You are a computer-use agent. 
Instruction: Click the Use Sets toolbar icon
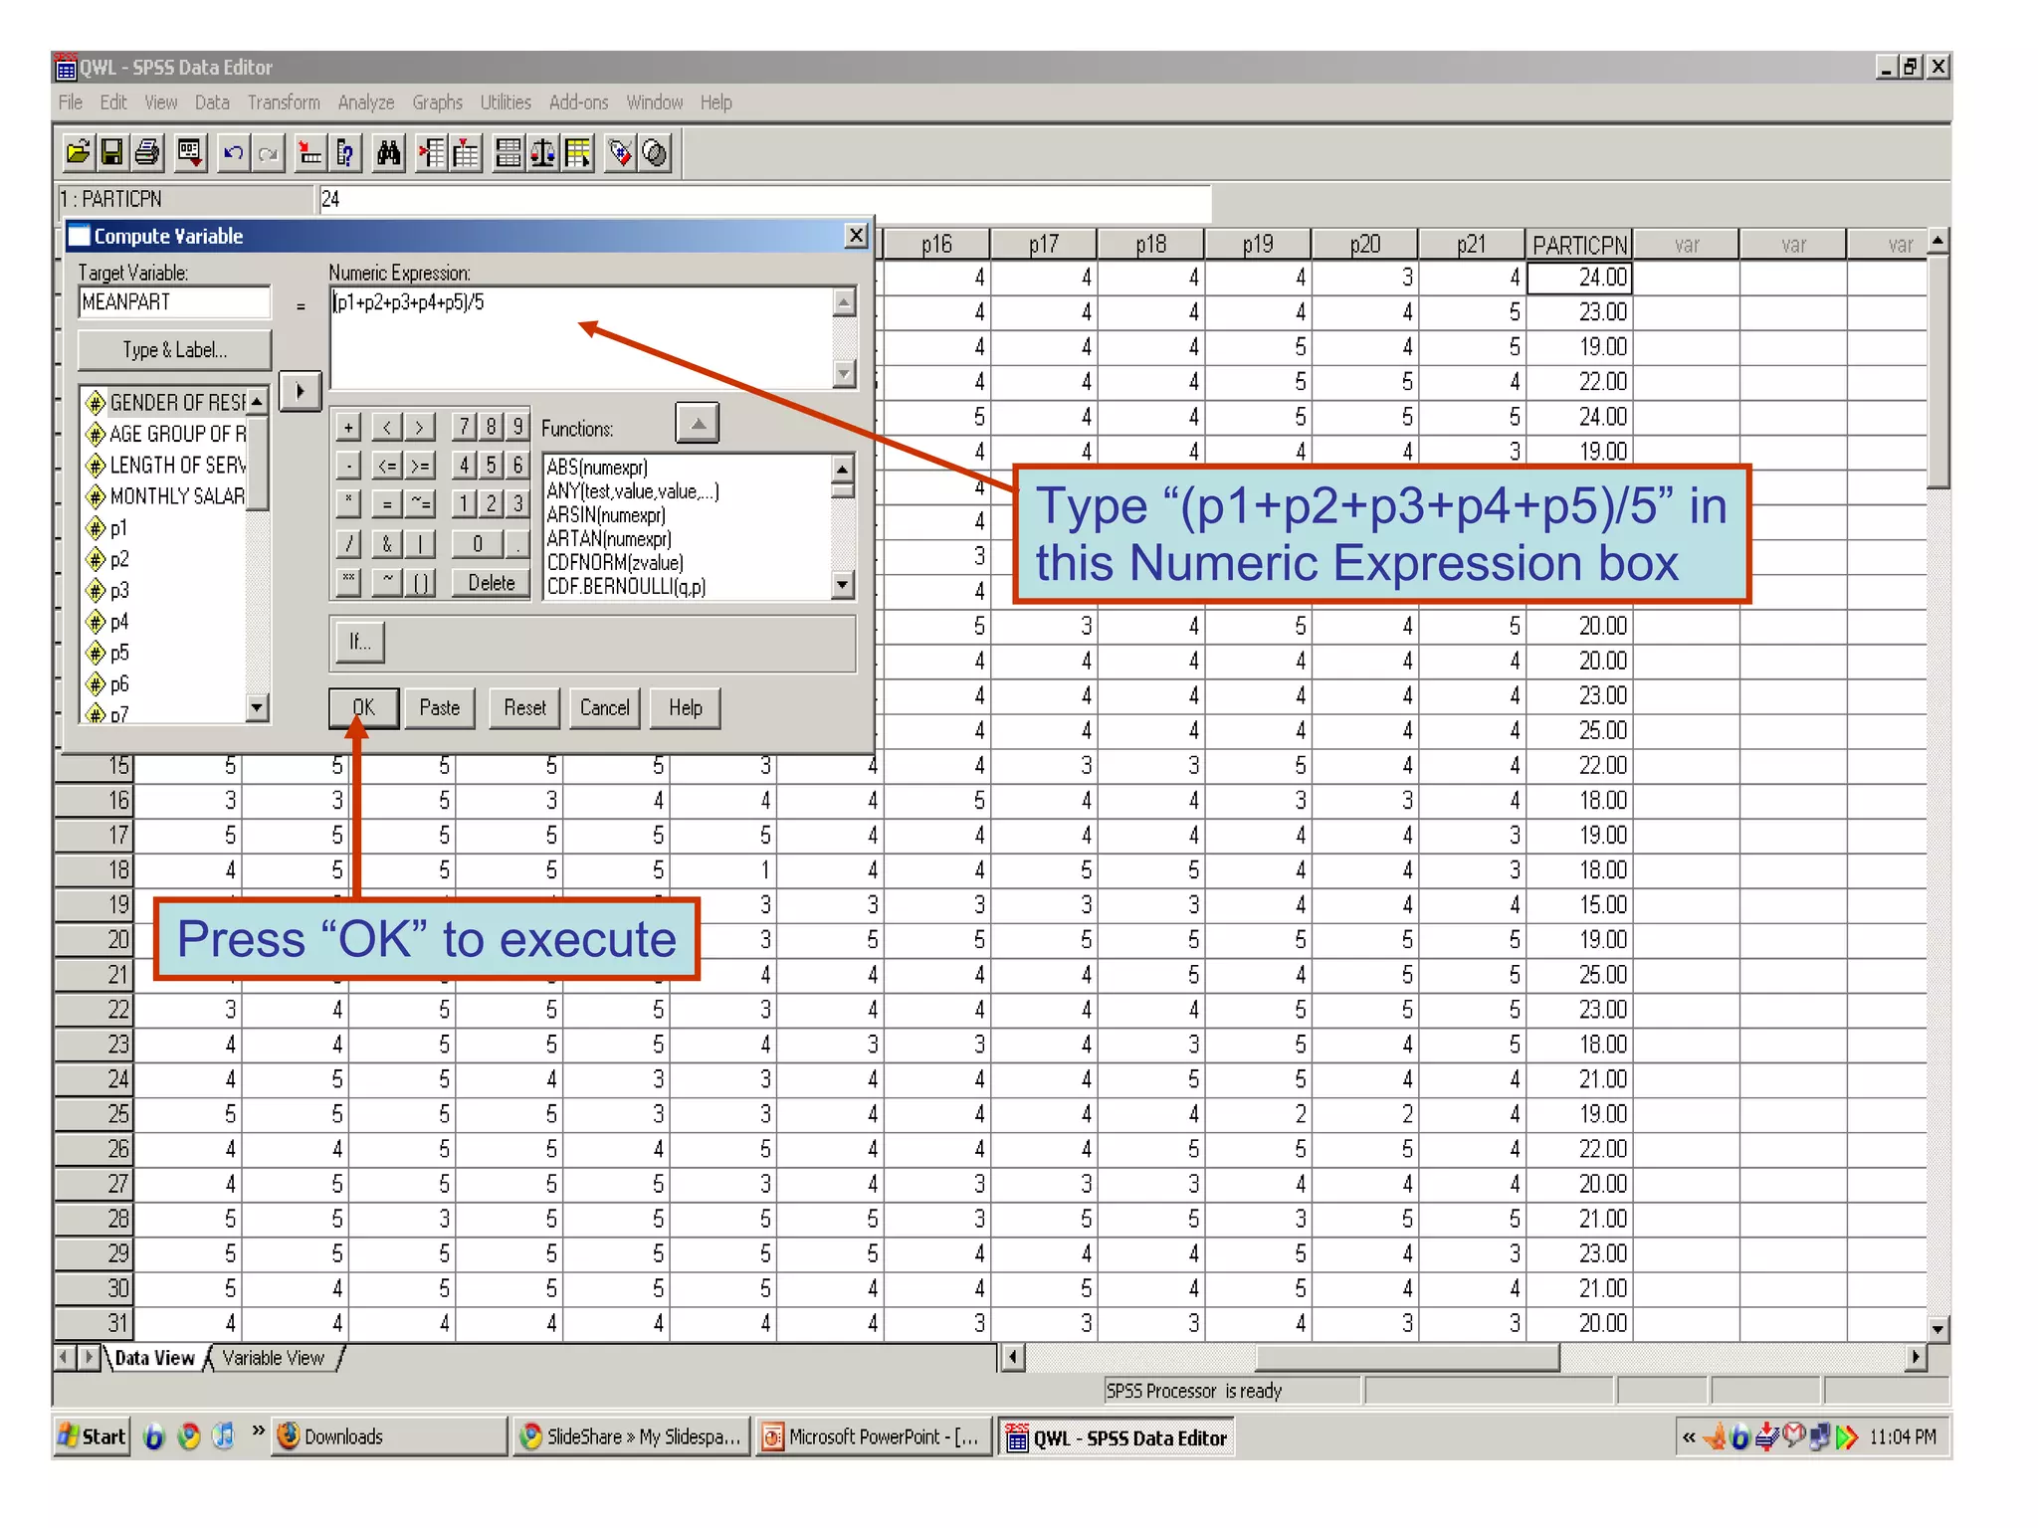655,153
